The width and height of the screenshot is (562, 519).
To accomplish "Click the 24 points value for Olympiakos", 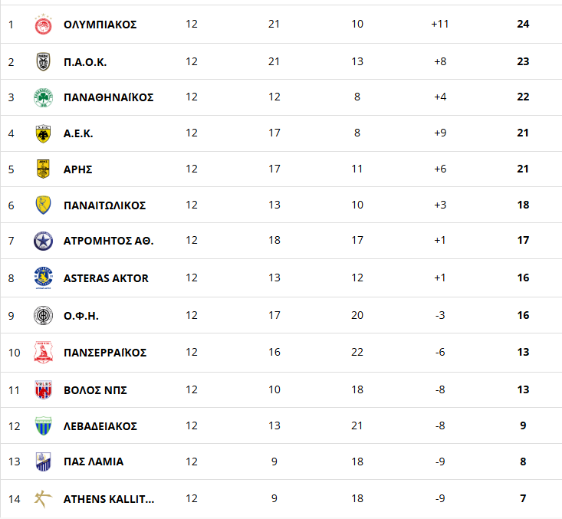I will point(523,24).
